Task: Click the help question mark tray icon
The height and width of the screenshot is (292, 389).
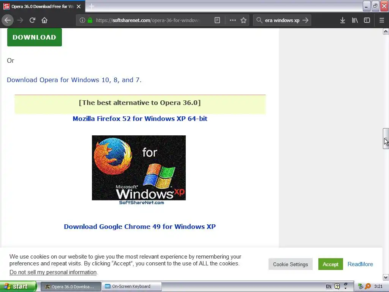Action: [337, 287]
